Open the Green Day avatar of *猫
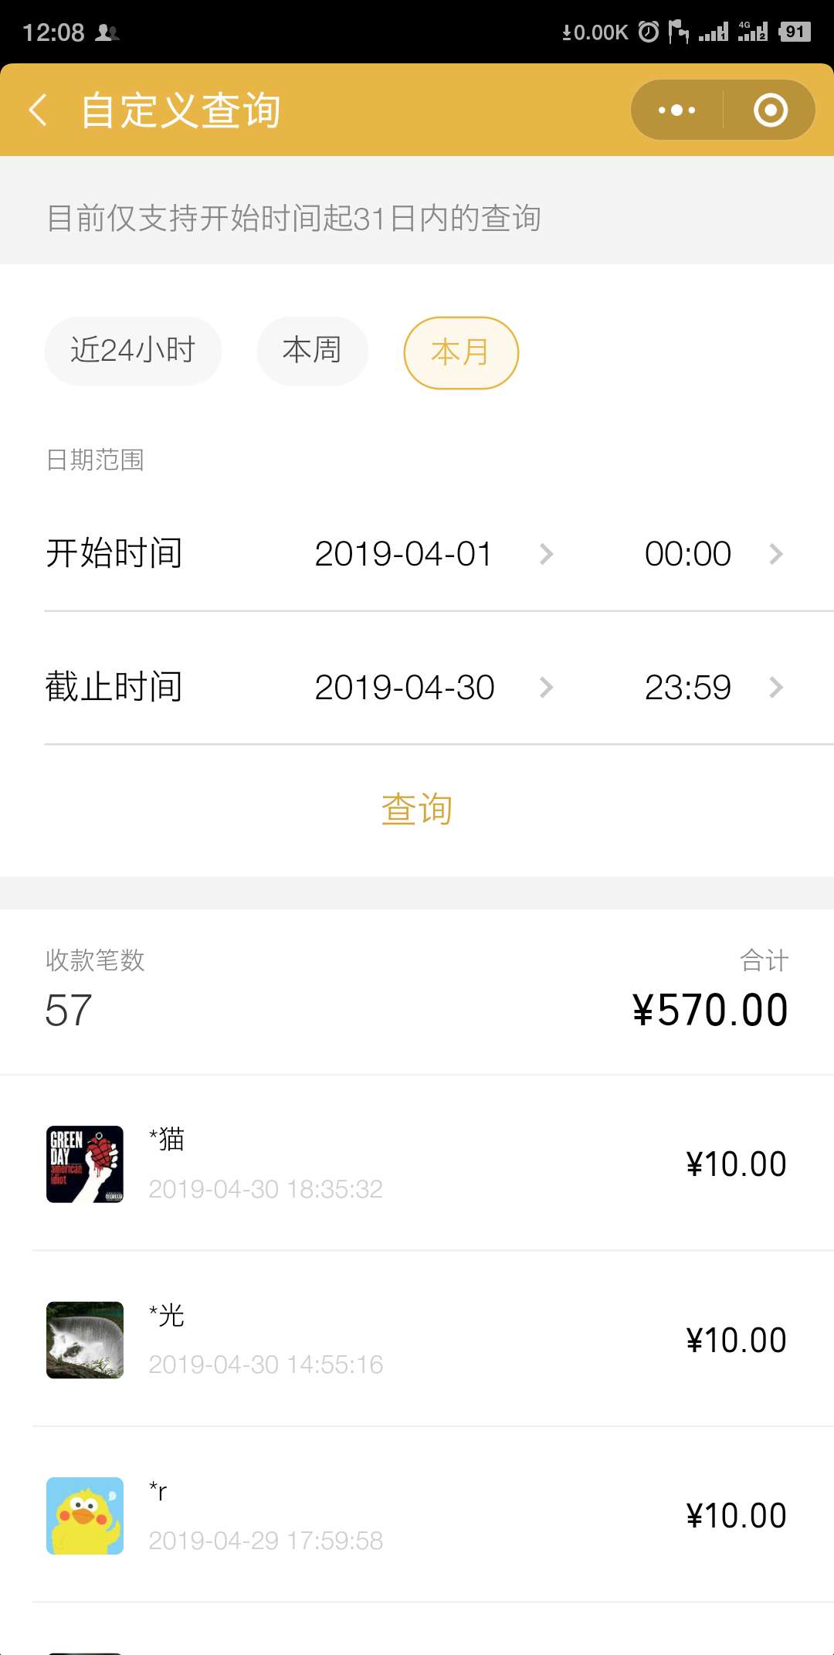This screenshot has height=1655, width=834. (x=85, y=1164)
